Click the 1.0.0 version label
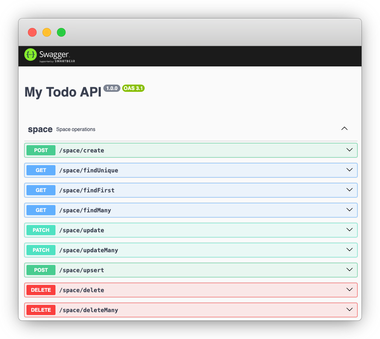This screenshot has width=380, height=339. 112,88
